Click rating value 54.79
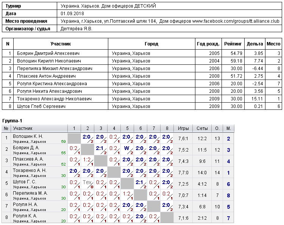Image resolution: width=284 pixels, height=225 pixels. click(236, 53)
